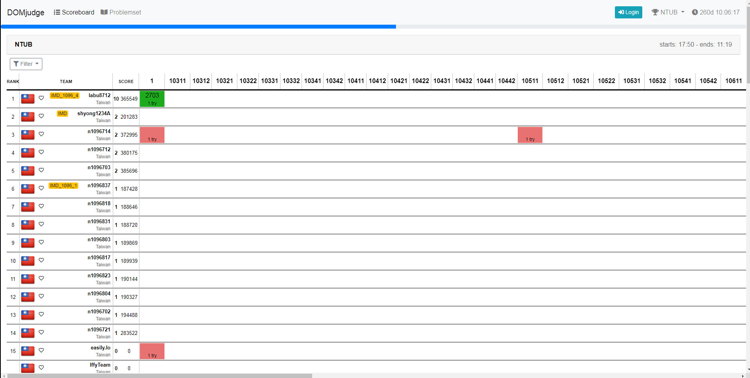Toggle favorite heart for easily.lo team
This screenshot has height=378, width=750.
[41, 350]
